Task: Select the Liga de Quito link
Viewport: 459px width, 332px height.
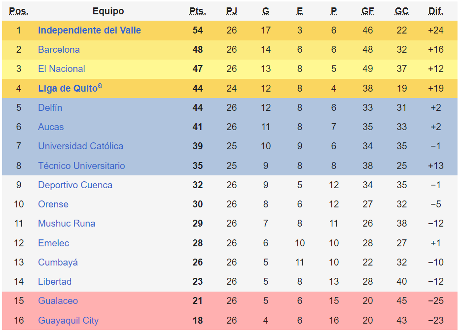Action: [x=68, y=89]
